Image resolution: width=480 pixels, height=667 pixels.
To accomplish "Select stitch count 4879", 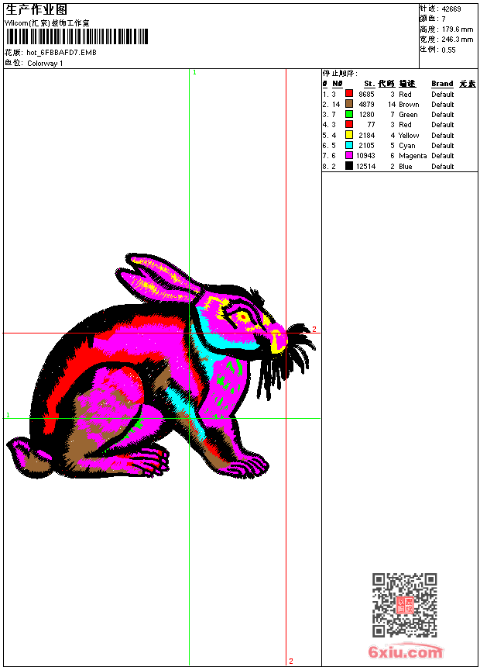I will click(x=366, y=105).
